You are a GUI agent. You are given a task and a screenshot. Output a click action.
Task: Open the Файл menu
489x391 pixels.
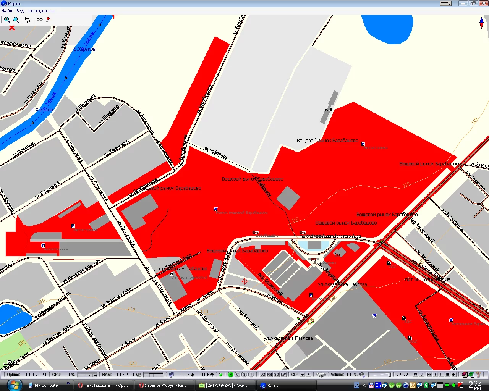click(x=7, y=11)
